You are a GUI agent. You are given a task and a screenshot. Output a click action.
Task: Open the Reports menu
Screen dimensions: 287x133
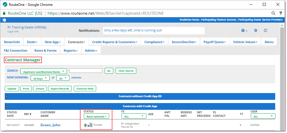click(71, 50)
